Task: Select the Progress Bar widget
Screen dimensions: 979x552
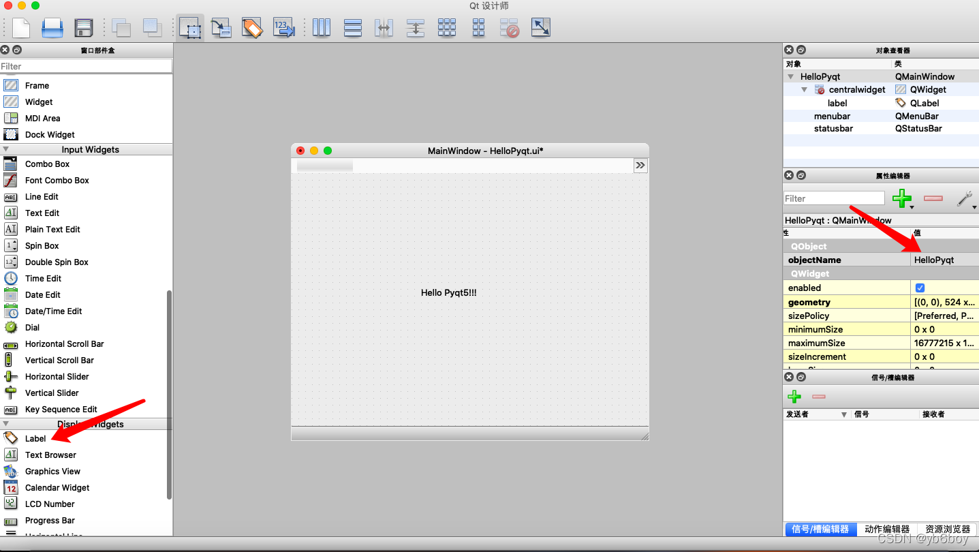Action: pyautogui.click(x=50, y=520)
